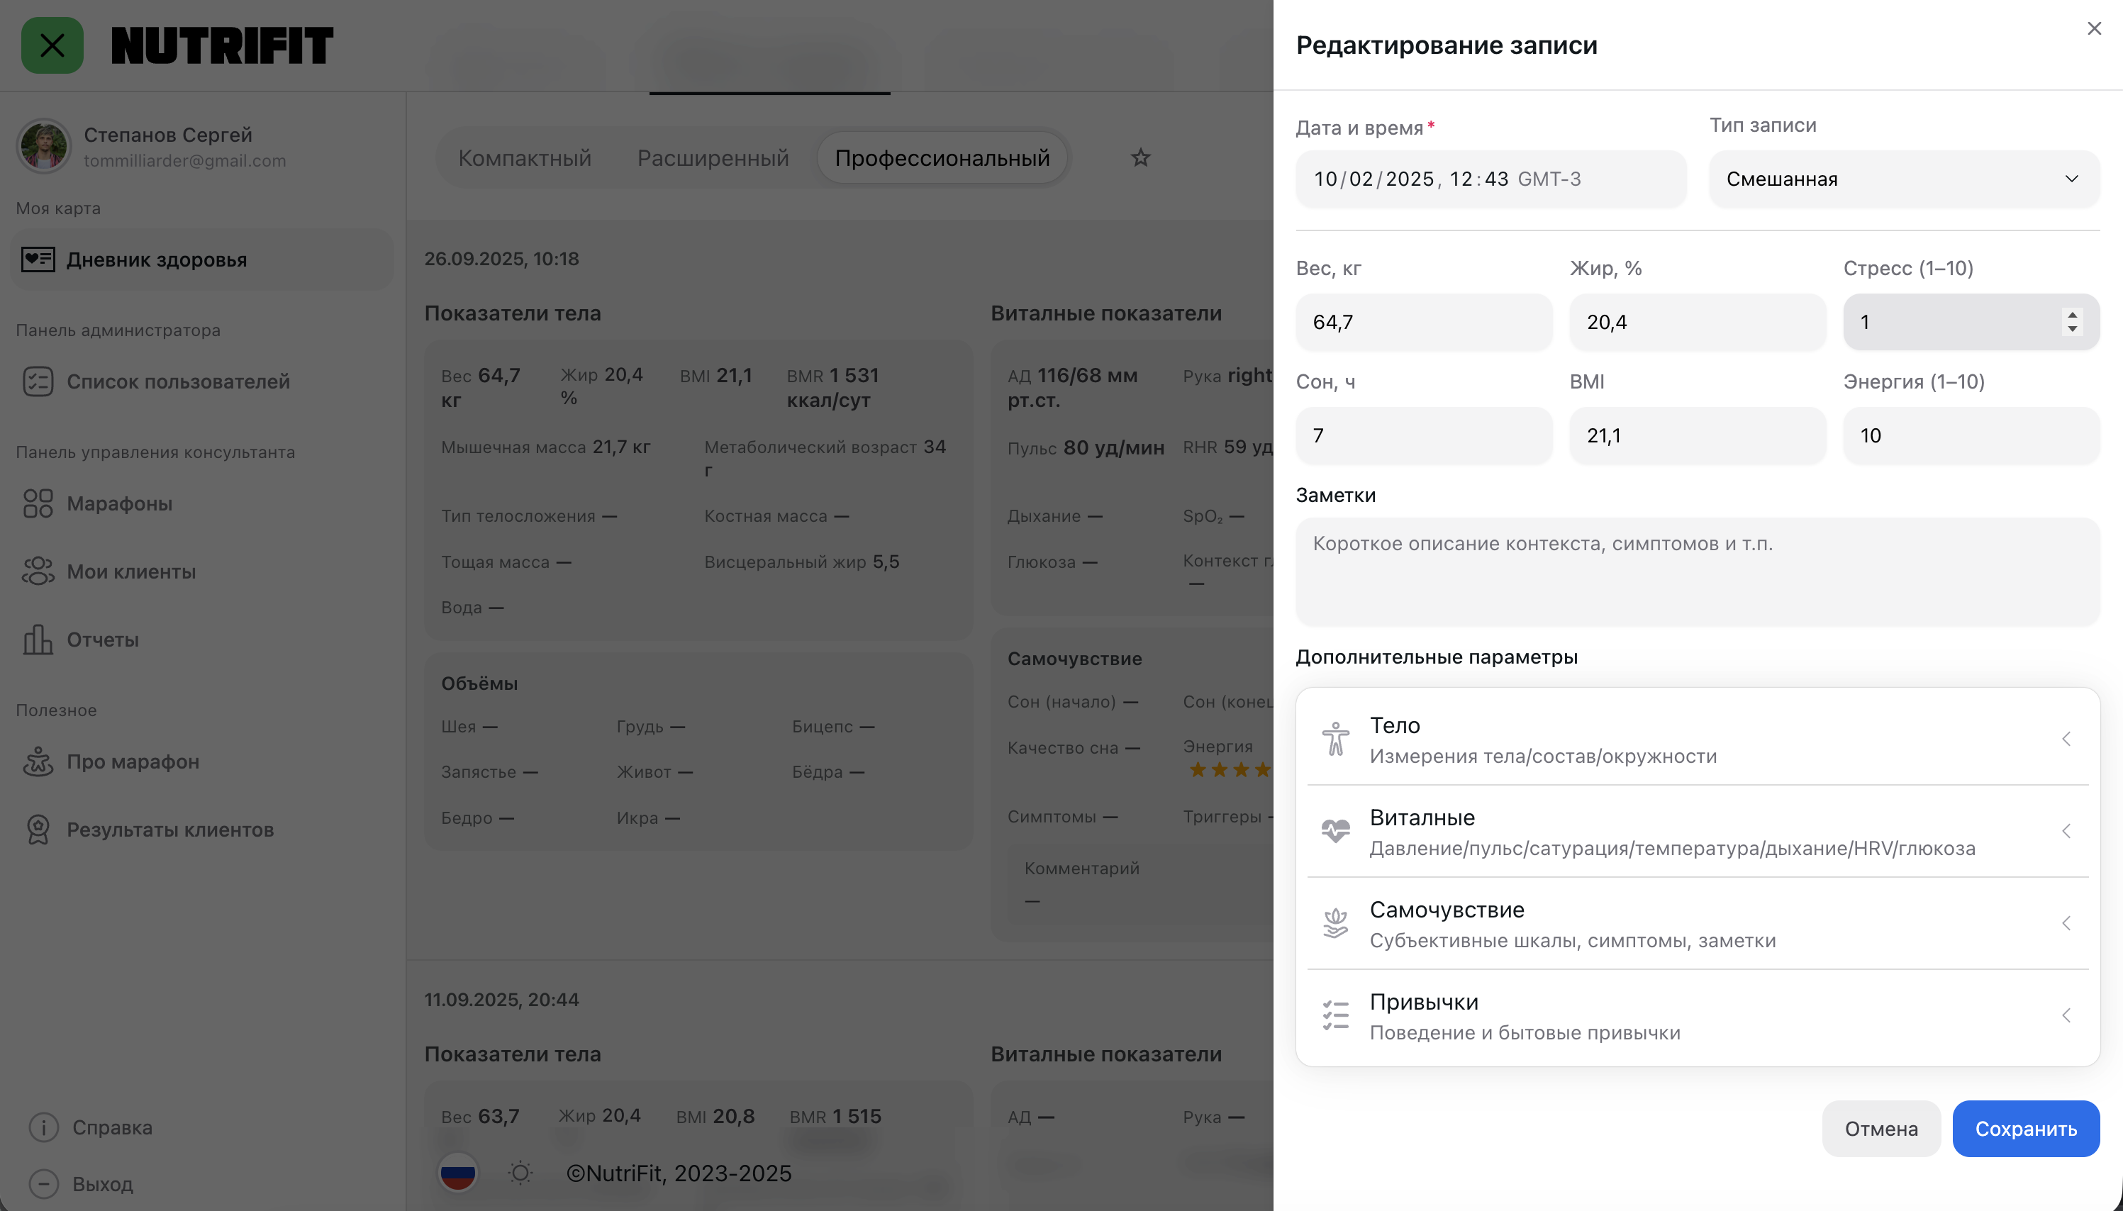Open Про марафон

pos(132,761)
